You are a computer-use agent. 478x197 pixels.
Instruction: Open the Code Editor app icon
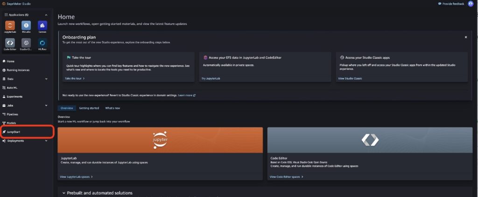pyautogui.click(x=10, y=43)
